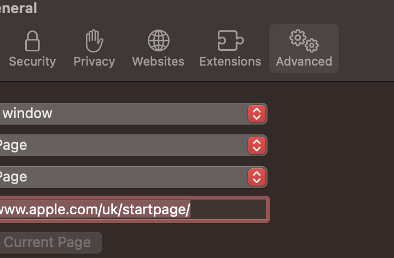Click red arrows of dropdown below 'window'
This screenshot has width=394, height=258.
(x=257, y=145)
